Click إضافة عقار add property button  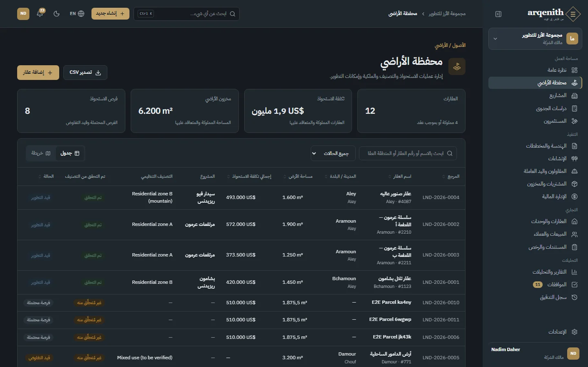tap(38, 73)
